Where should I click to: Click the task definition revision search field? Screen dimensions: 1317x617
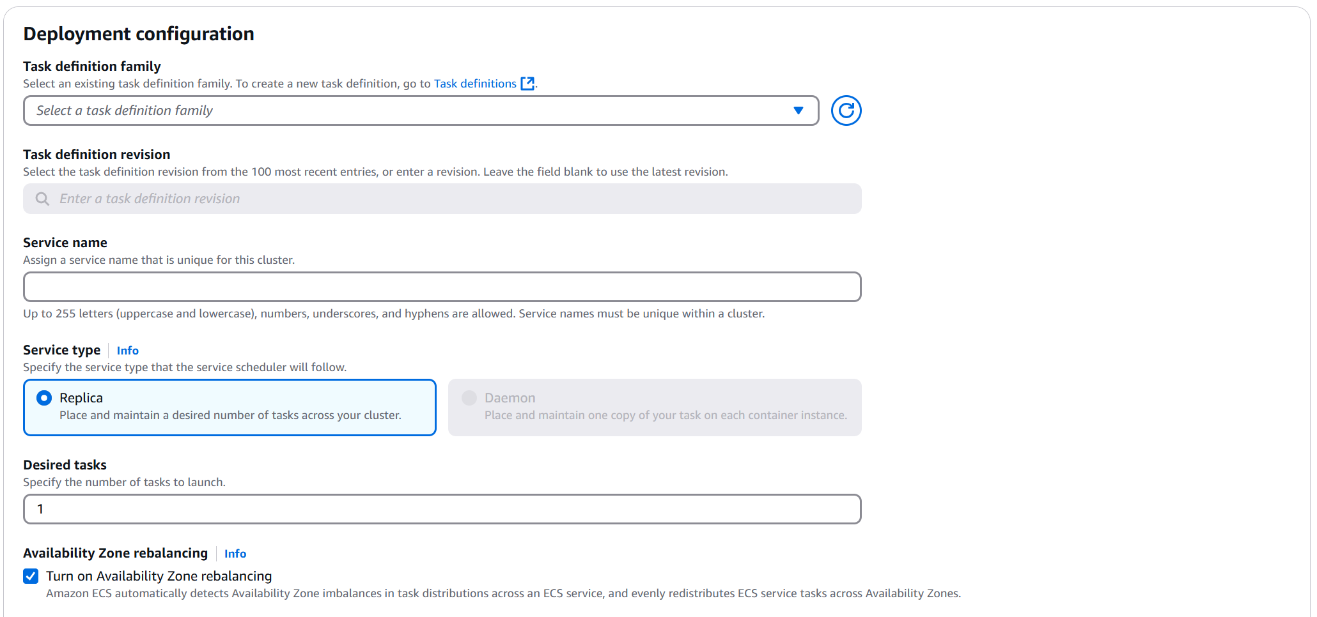[x=442, y=199]
